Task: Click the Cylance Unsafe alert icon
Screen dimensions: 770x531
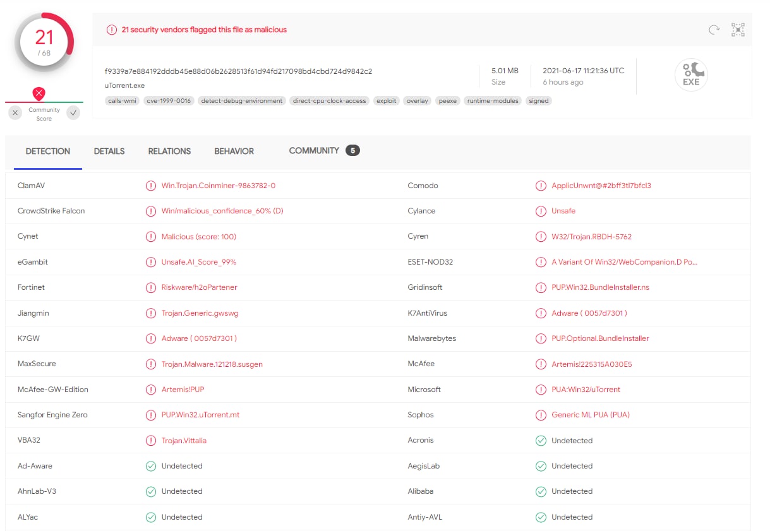Action: (x=541, y=211)
